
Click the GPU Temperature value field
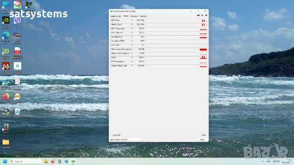point(140,28)
